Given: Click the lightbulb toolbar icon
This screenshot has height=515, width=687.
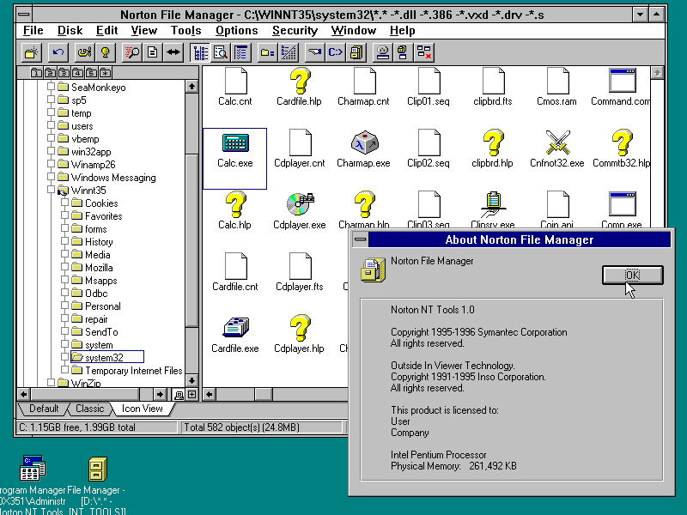Looking at the screenshot, I should click(105, 52).
